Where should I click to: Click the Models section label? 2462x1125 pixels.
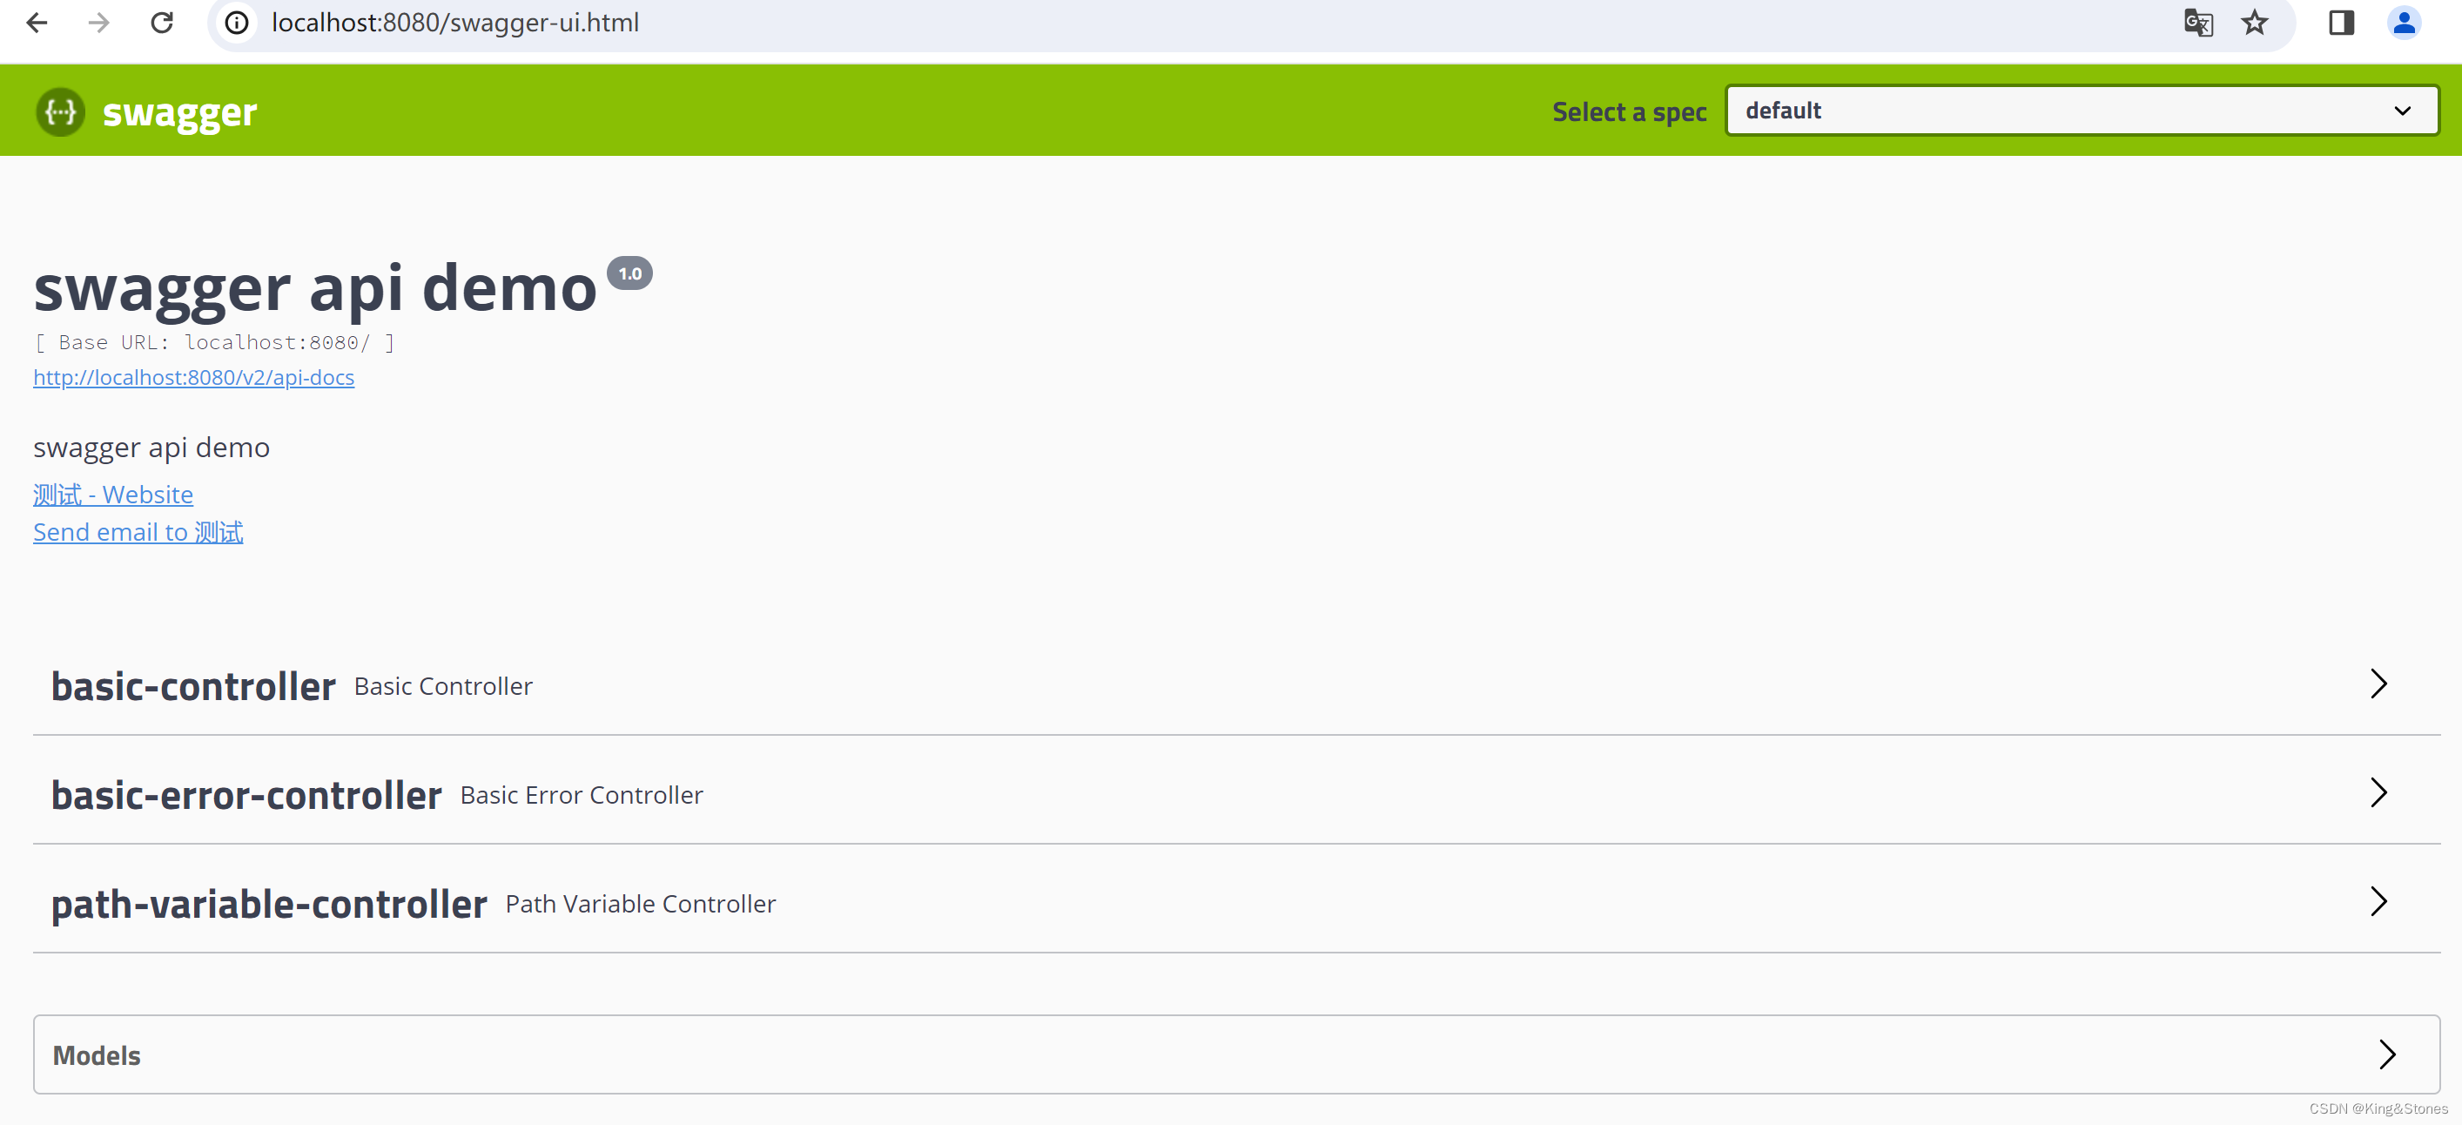click(x=97, y=1055)
